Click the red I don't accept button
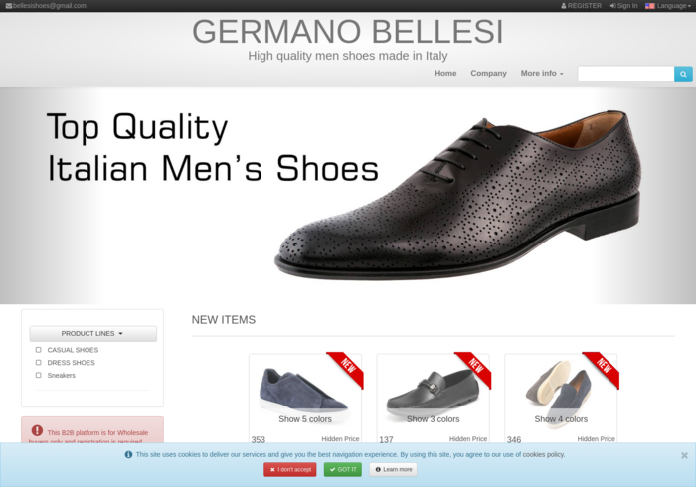The width and height of the screenshot is (696, 487). tap(290, 470)
